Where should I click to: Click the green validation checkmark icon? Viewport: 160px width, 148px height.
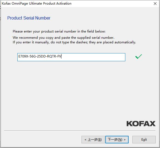click(138, 56)
